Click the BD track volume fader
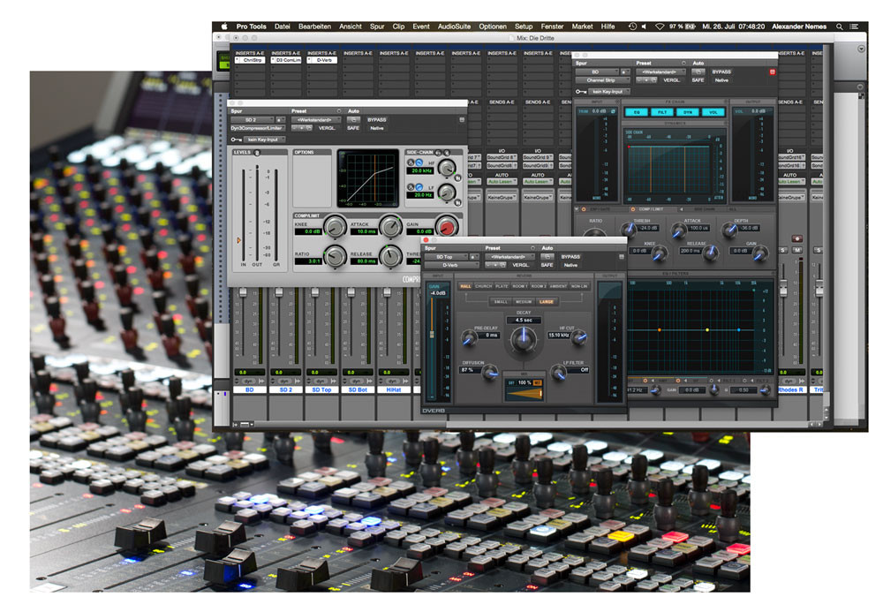The height and width of the screenshot is (612, 883). tap(244, 292)
